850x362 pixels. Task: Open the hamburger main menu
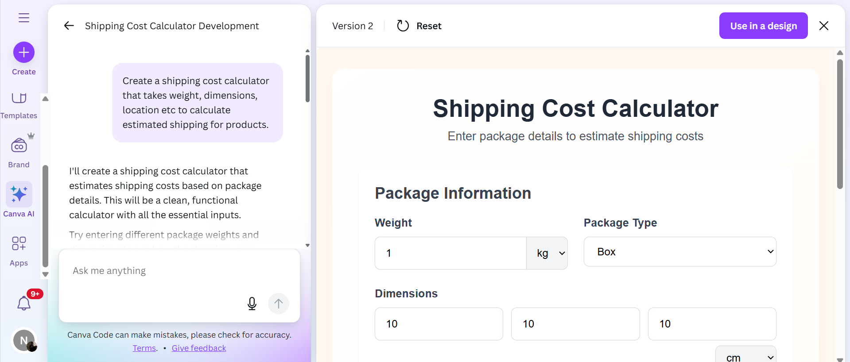pos(24,18)
